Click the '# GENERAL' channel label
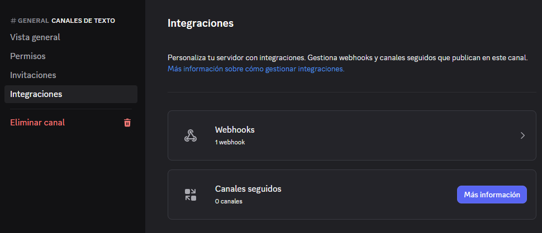 pos(30,21)
